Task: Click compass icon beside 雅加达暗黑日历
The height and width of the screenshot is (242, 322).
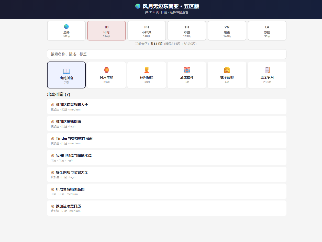Action: (x=53, y=206)
